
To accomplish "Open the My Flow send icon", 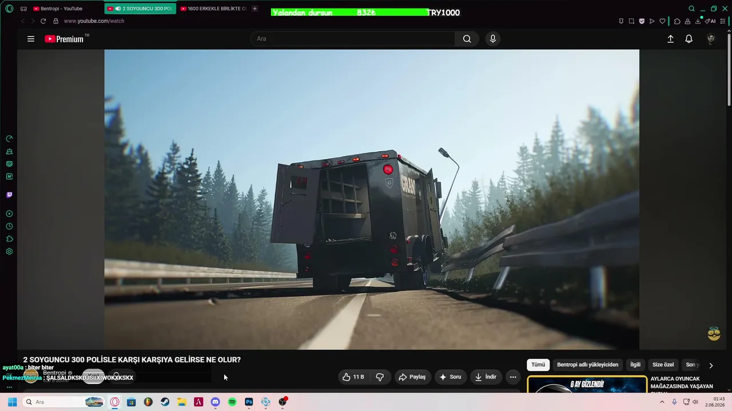I will (x=652, y=21).
